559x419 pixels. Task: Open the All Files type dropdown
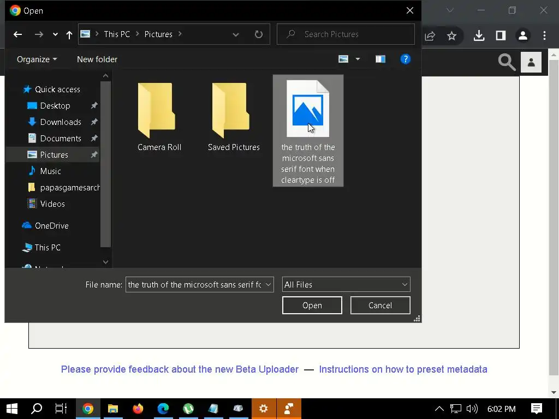coord(346,285)
